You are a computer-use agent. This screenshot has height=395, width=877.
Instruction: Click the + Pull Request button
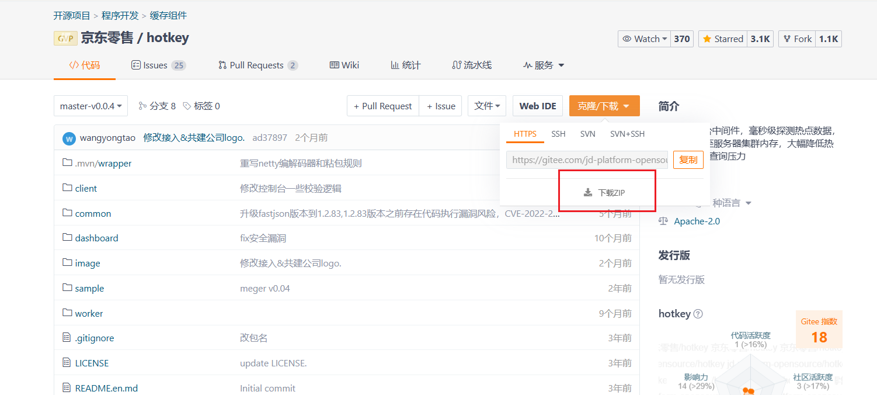pos(383,106)
